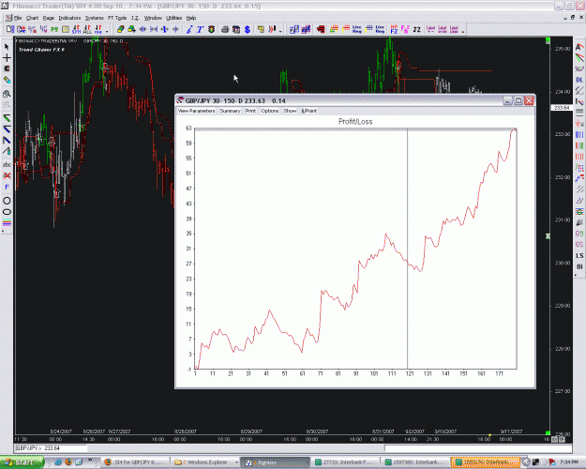This screenshot has height=469, width=586.
Task: Click the new chart page icon
Action: coord(10,29)
